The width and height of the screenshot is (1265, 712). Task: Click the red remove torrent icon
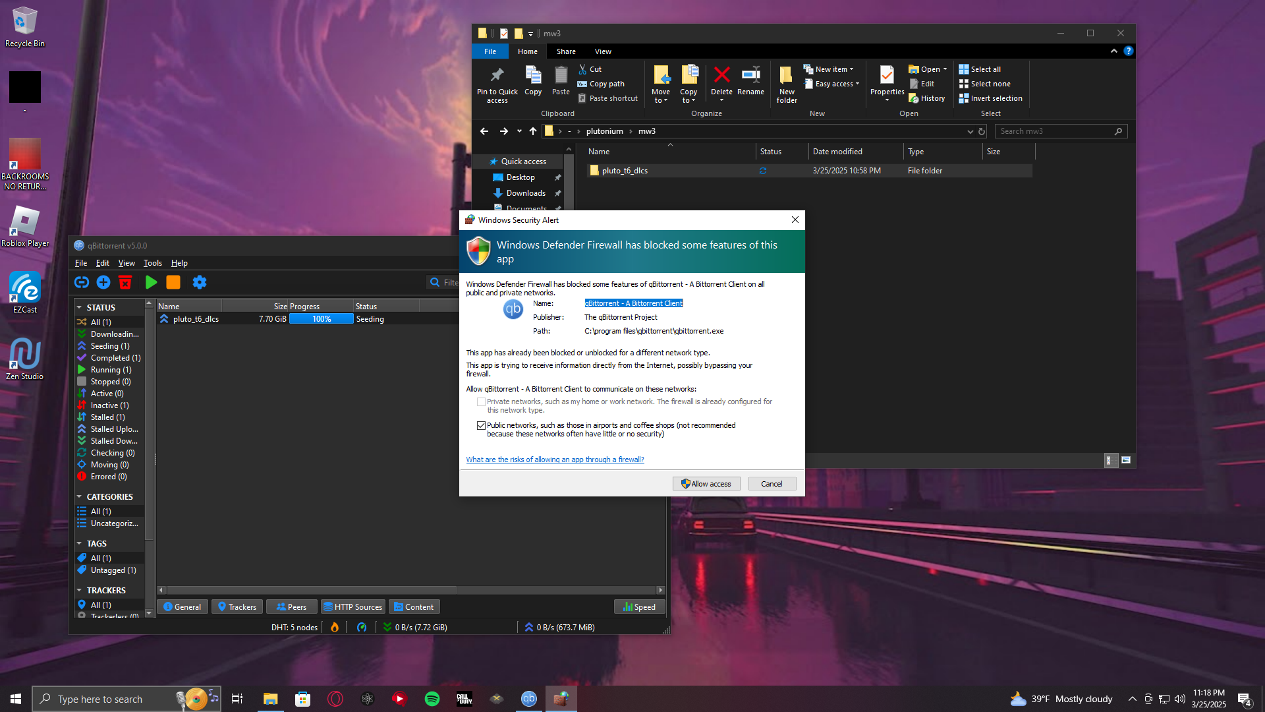pos(125,282)
